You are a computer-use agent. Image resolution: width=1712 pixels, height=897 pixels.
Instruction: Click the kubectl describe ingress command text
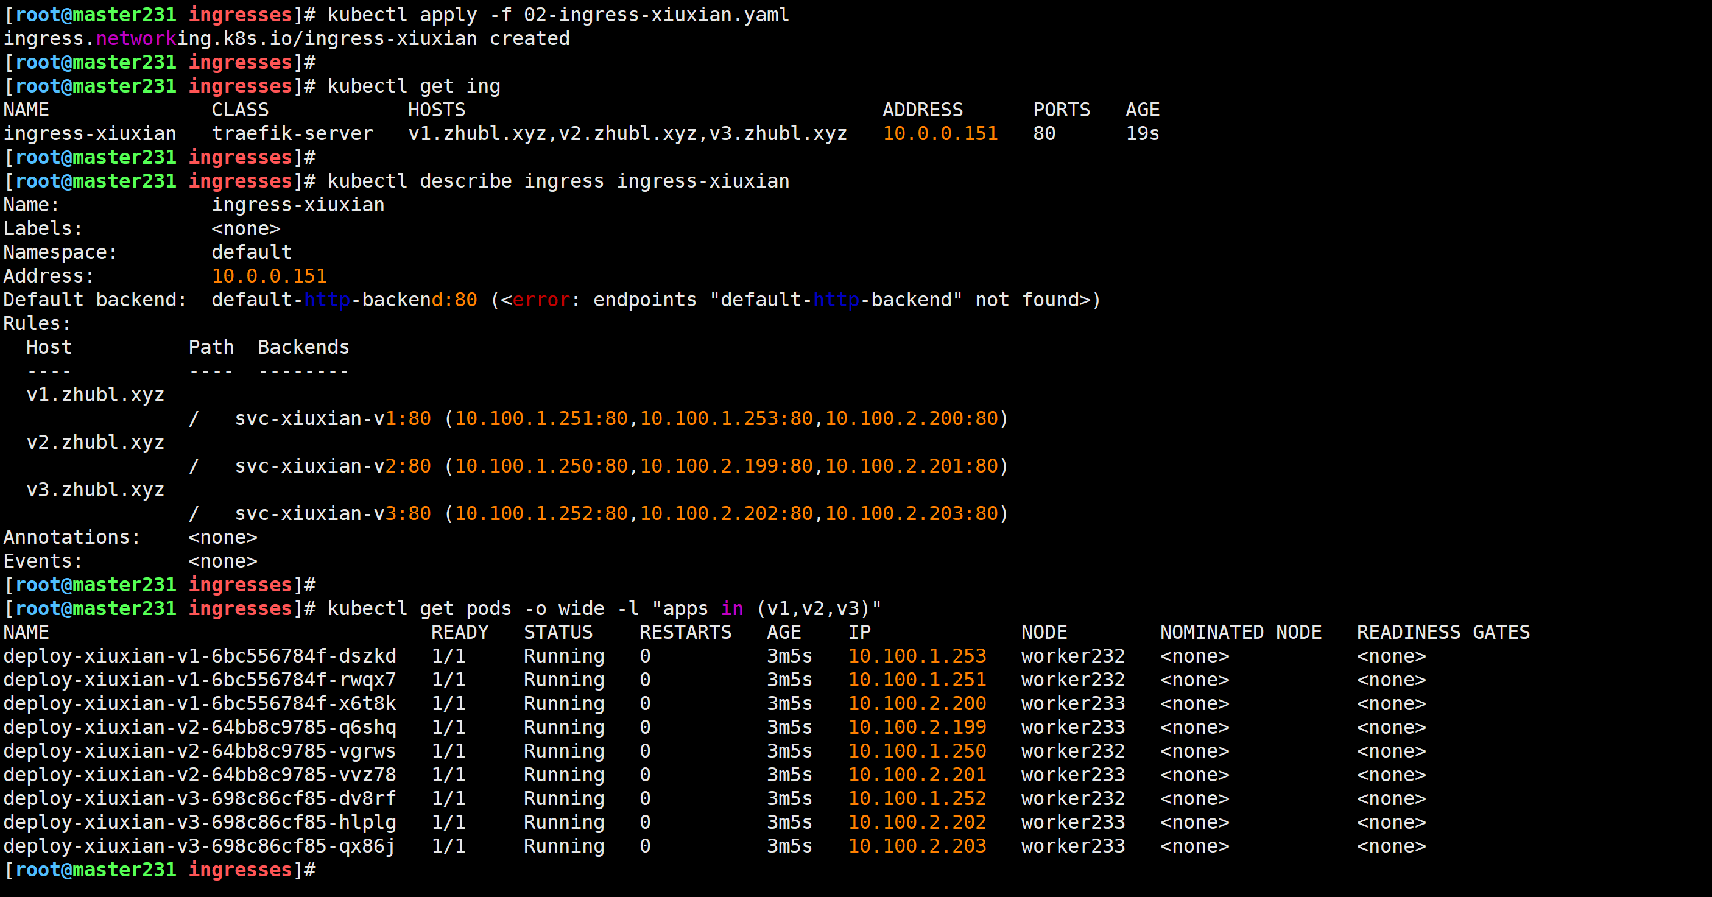558,181
